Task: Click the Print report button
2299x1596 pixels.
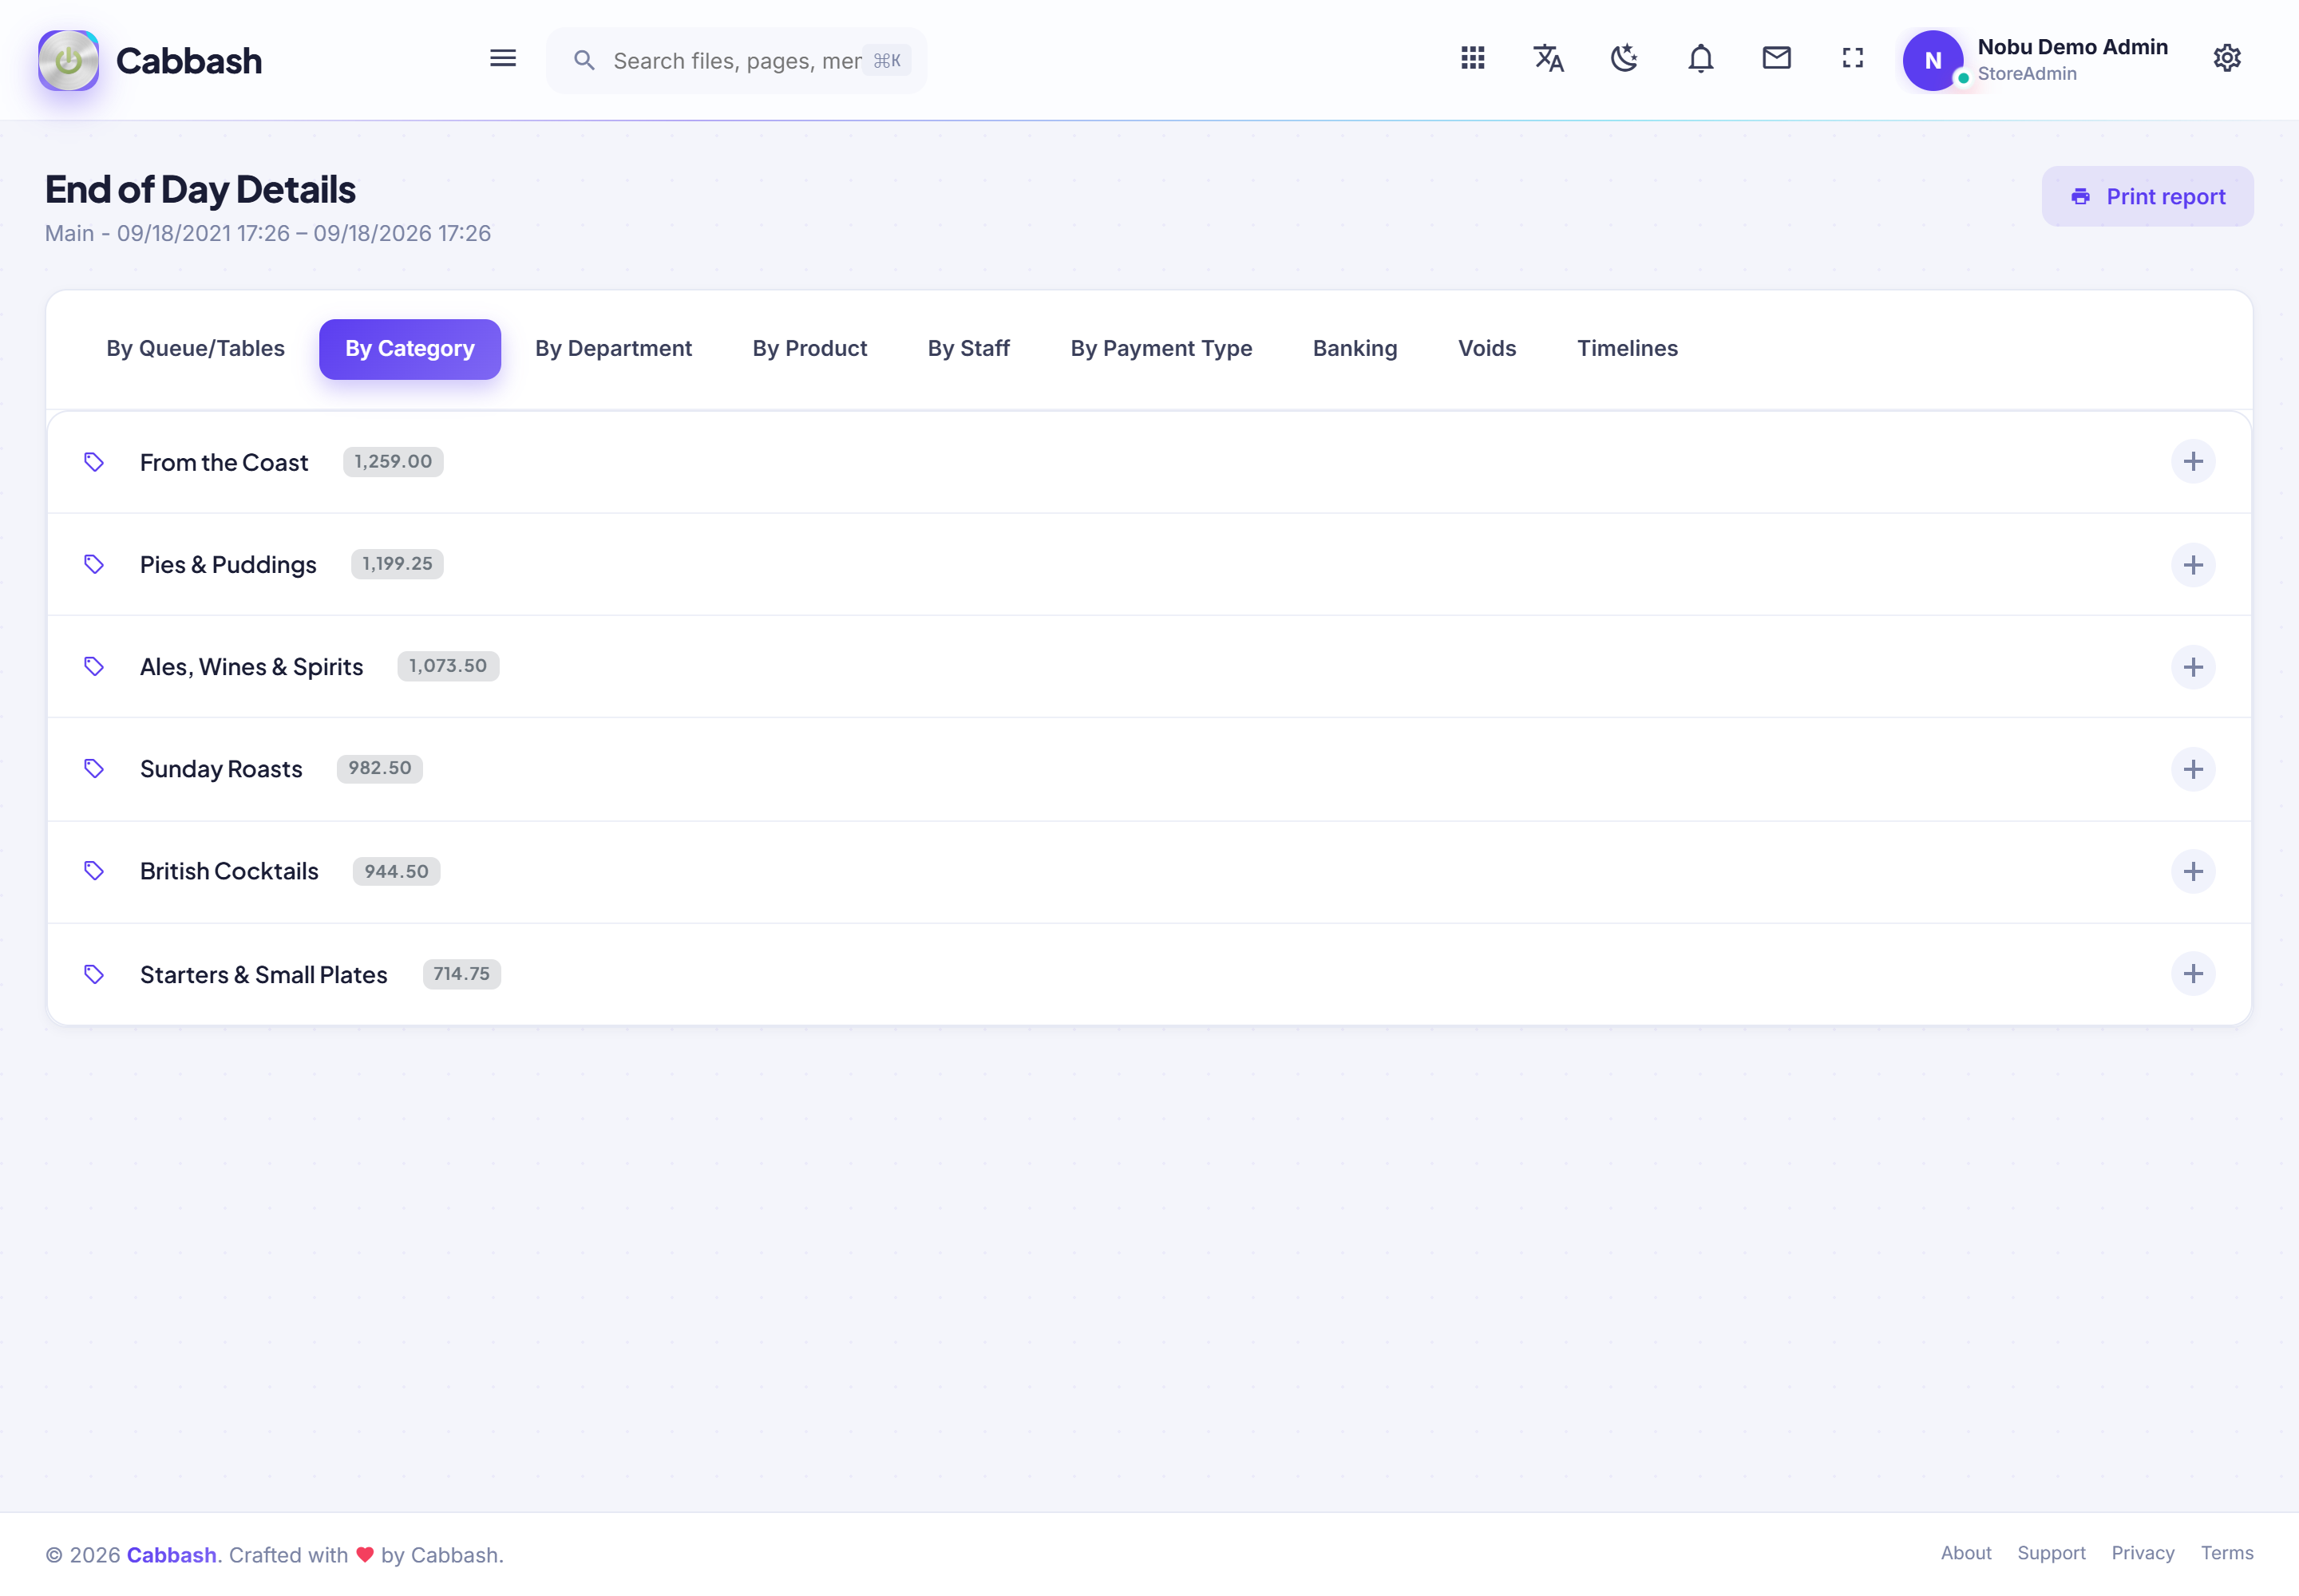Action: 2147,196
